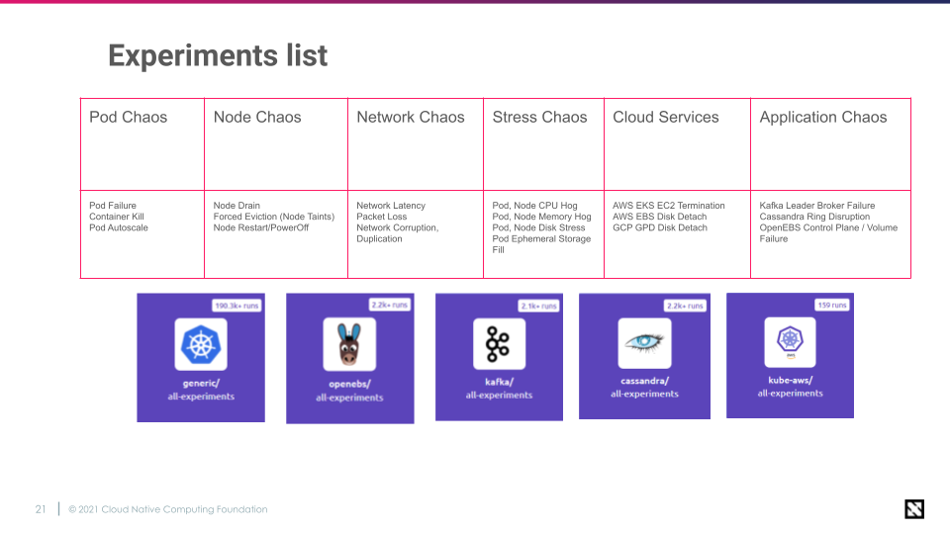Select the 190.3k+ runs badge
950x534 pixels.
[237, 306]
